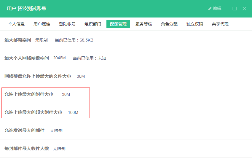Click the pencil 编辑 edit button
252x167 pixels.
(215, 9)
